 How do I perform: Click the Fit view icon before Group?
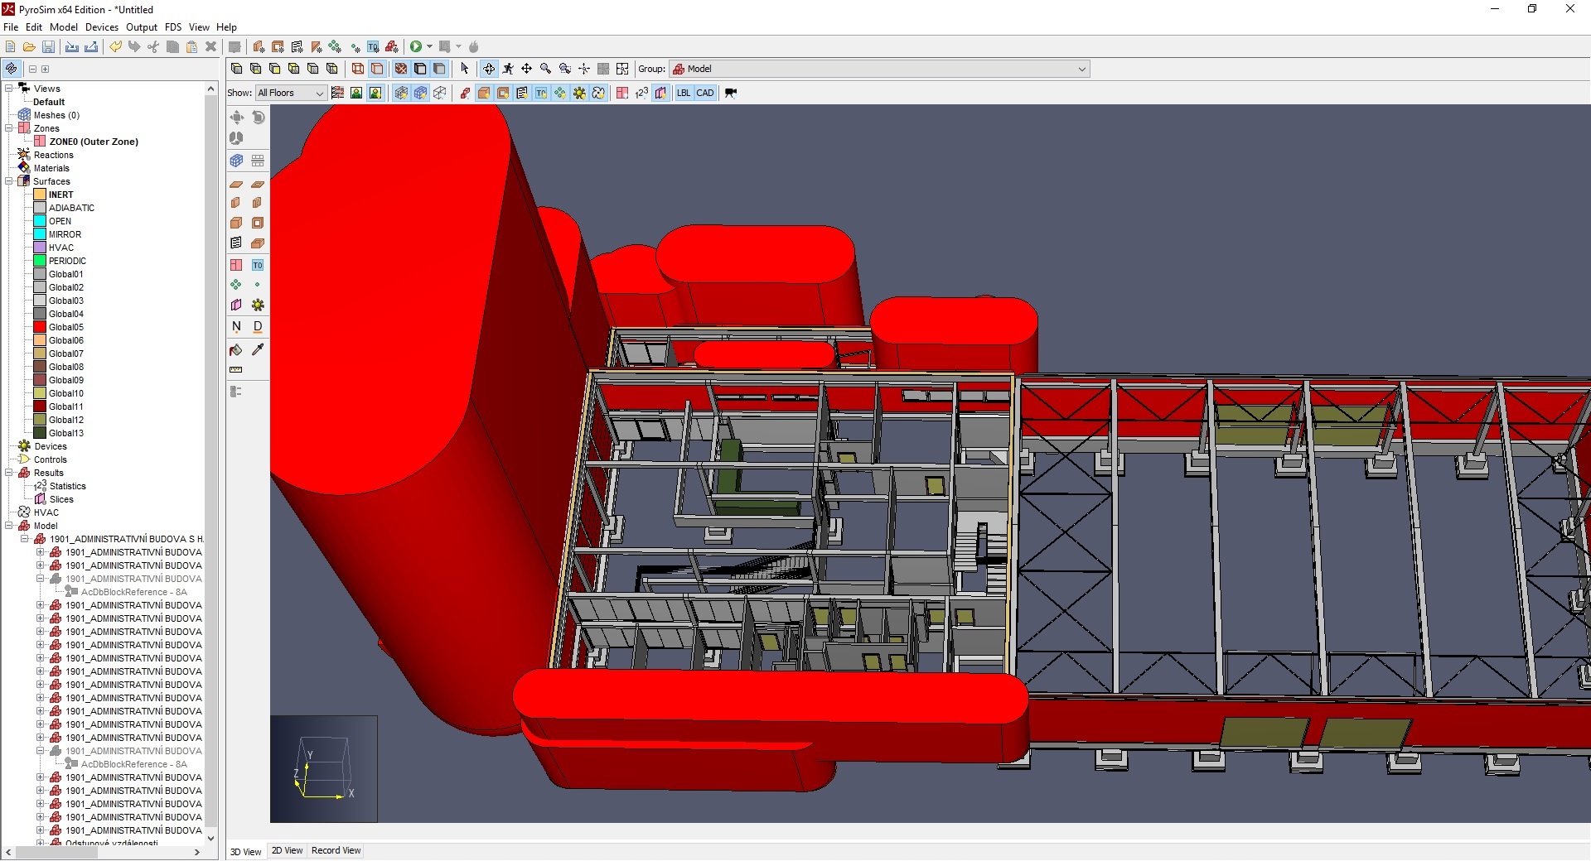pyautogui.click(x=622, y=69)
